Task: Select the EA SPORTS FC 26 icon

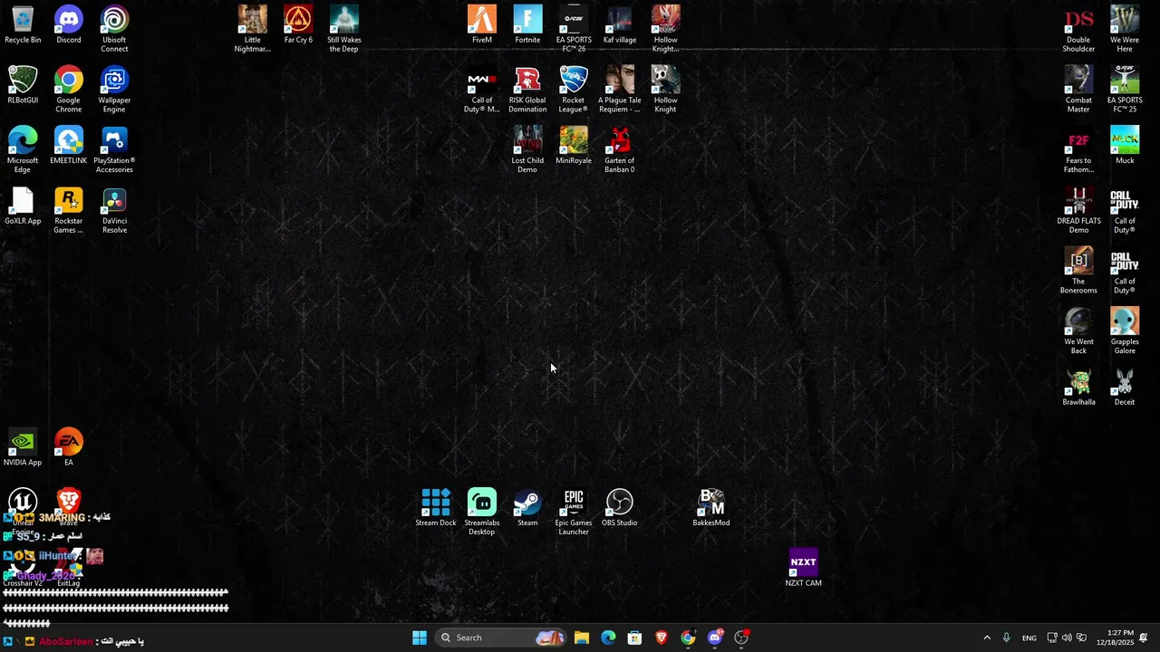Action: [x=574, y=29]
